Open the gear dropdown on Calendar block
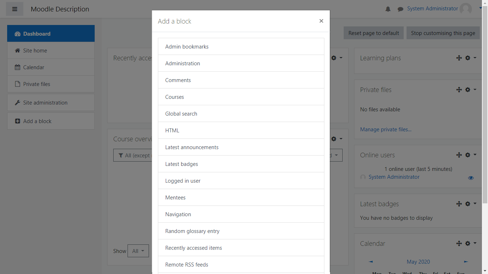The width and height of the screenshot is (488, 274). [470, 243]
